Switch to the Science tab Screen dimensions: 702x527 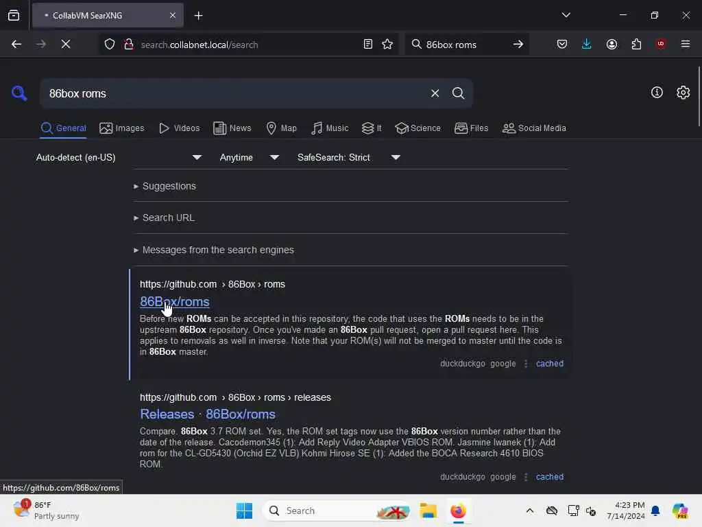(x=417, y=128)
